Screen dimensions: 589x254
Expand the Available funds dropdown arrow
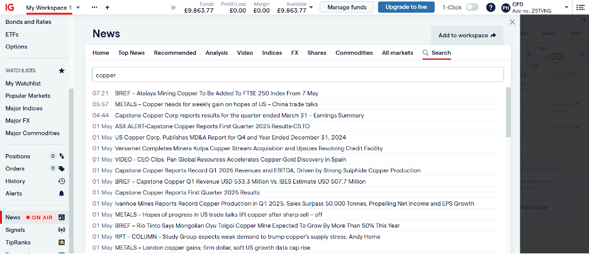[x=311, y=7]
